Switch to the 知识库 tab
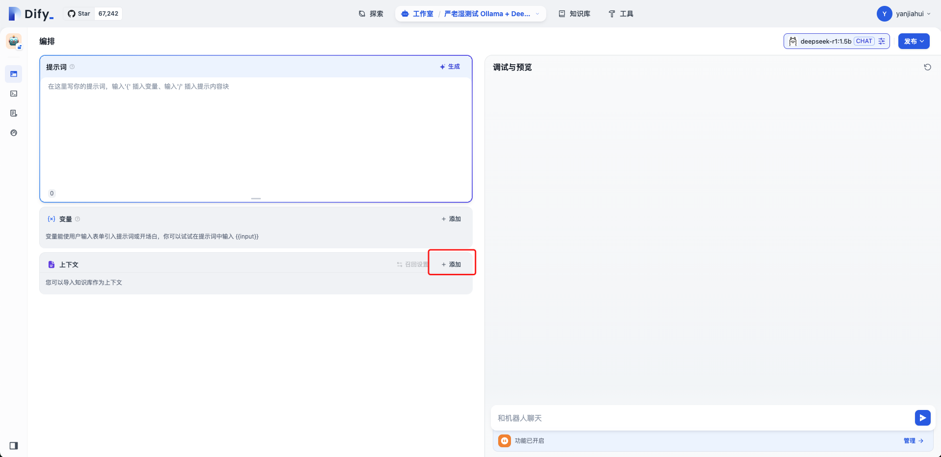Viewport: 941px width, 457px height. [x=574, y=14]
